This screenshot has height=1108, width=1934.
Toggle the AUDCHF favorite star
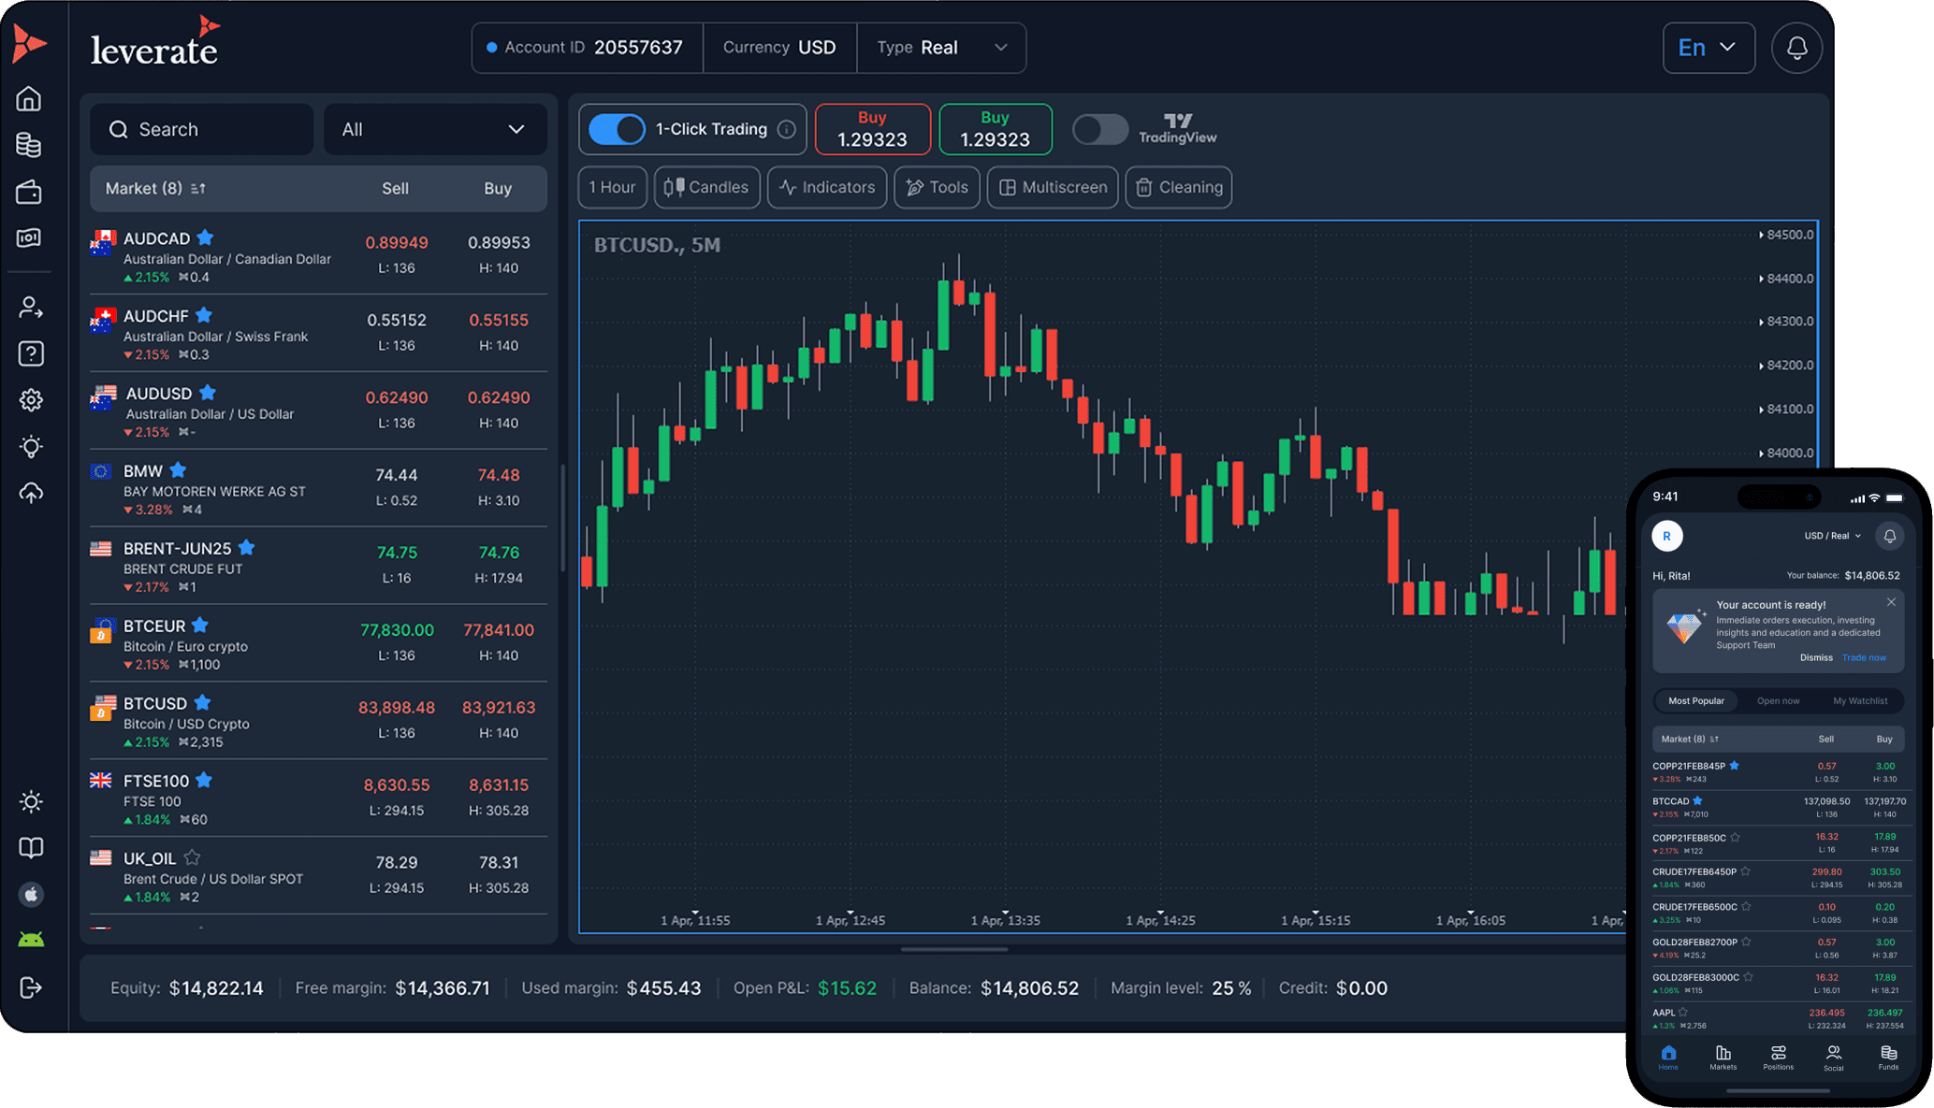point(204,315)
